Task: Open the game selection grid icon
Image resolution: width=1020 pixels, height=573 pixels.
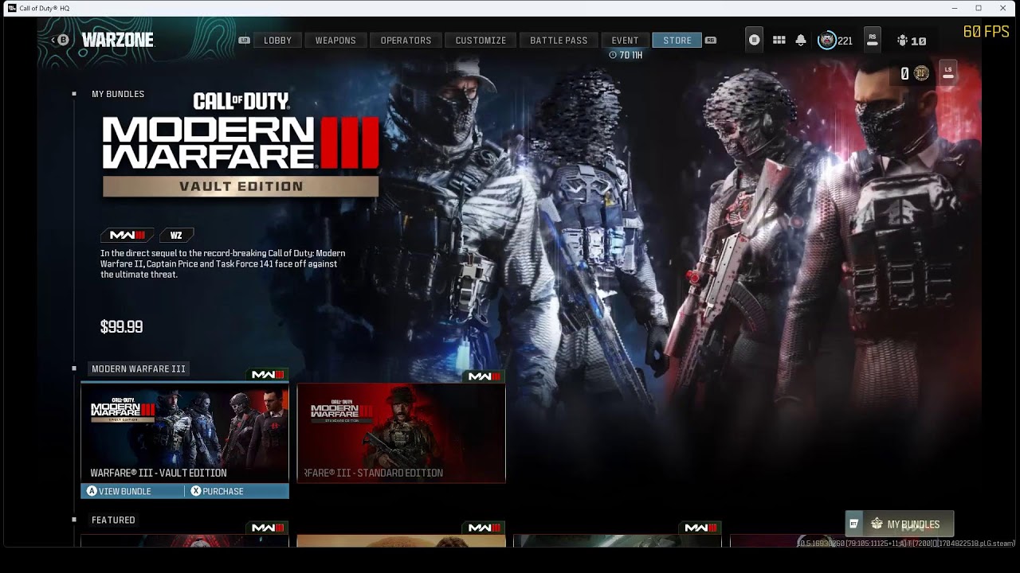Action: tap(779, 40)
